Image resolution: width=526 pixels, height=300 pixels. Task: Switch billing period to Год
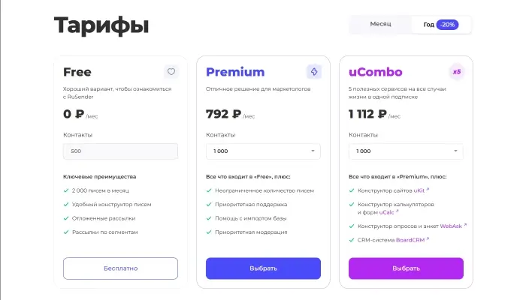pyautogui.click(x=428, y=25)
